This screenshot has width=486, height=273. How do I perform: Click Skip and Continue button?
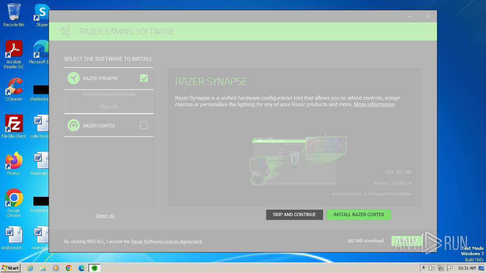pos(294,215)
